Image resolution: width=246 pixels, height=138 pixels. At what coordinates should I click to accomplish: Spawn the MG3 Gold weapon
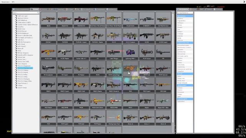163,85
